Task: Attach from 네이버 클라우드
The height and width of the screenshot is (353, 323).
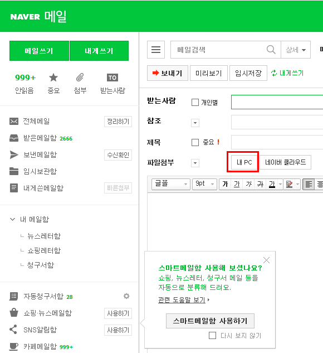Action: click(x=285, y=162)
